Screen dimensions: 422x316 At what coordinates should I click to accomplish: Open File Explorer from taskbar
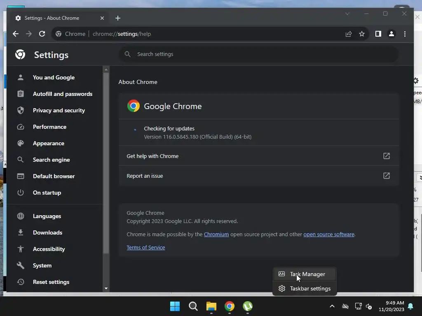tap(211, 306)
